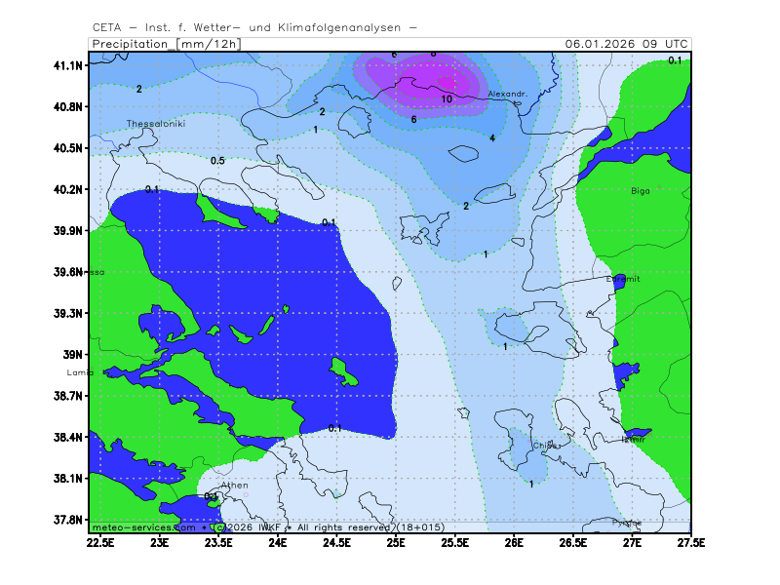Click the 4 mm contour label
Screen dimensions: 780x585
coord(492,138)
